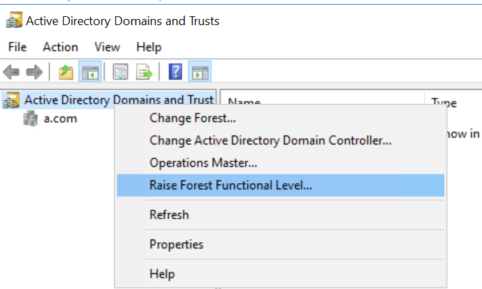
Task: Click the Up one level folder icon
Action: pyautogui.click(x=66, y=72)
